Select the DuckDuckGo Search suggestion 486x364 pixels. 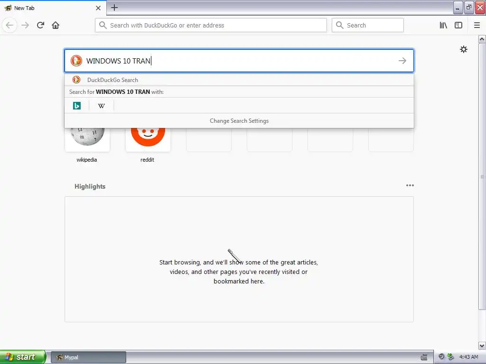pos(239,80)
